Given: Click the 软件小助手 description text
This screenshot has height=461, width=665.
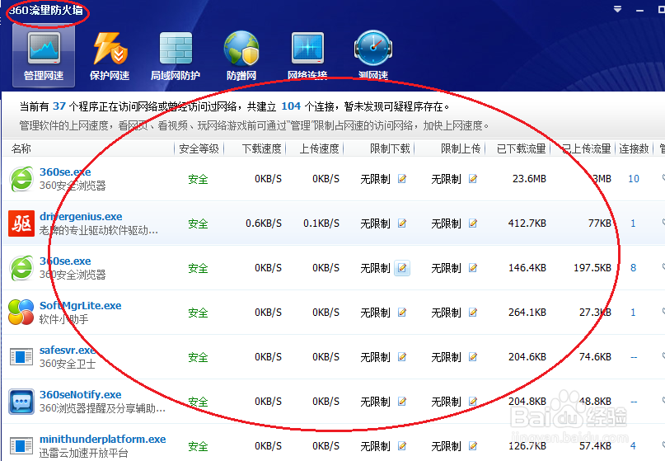Looking at the screenshot, I should click(63, 319).
